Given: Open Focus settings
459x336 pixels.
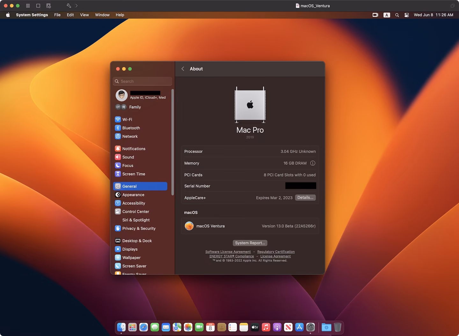Looking at the screenshot, I should tap(140, 165).
